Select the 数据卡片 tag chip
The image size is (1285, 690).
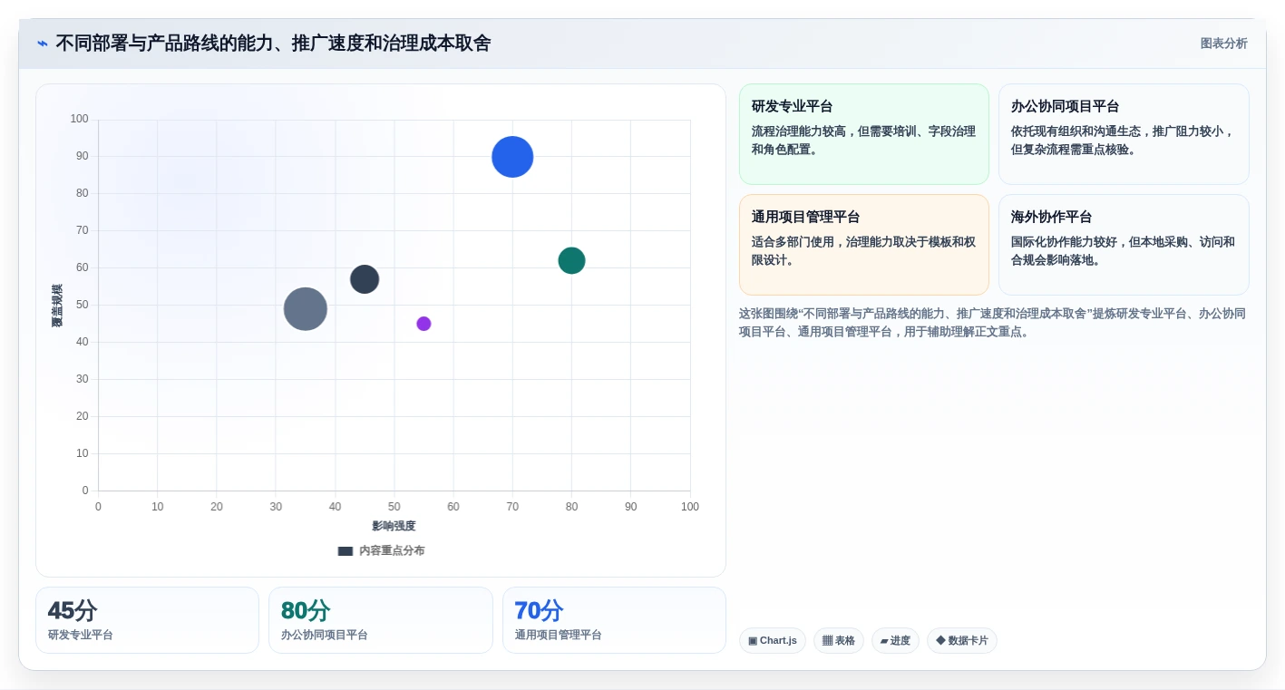tap(962, 641)
